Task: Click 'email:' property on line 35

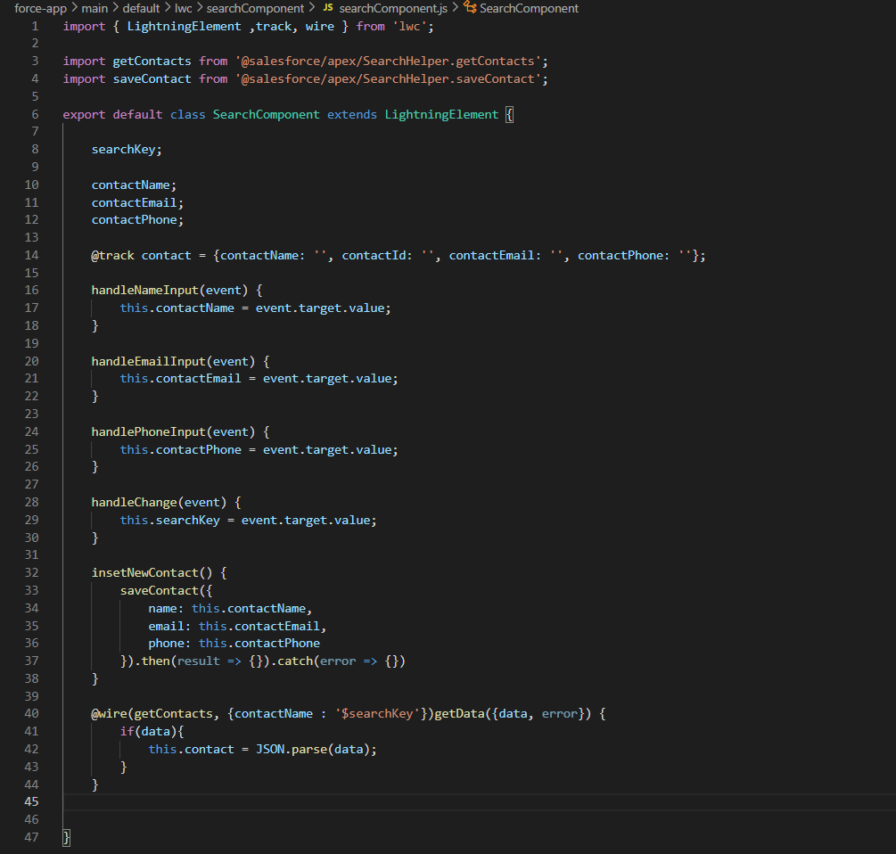Action: (x=169, y=626)
